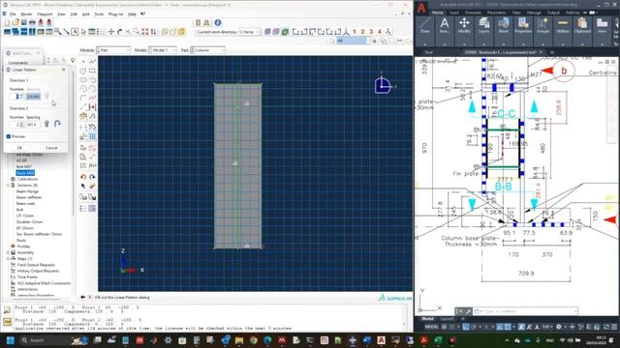The width and height of the screenshot is (620, 348).
Task: Click Cancel in Linear Pattern dialog
Action: click(x=51, y=148)
